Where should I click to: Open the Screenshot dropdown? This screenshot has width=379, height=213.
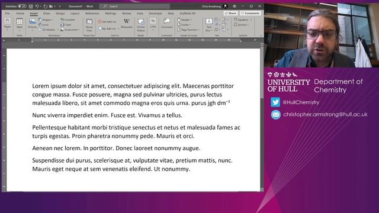coord(70,30)
